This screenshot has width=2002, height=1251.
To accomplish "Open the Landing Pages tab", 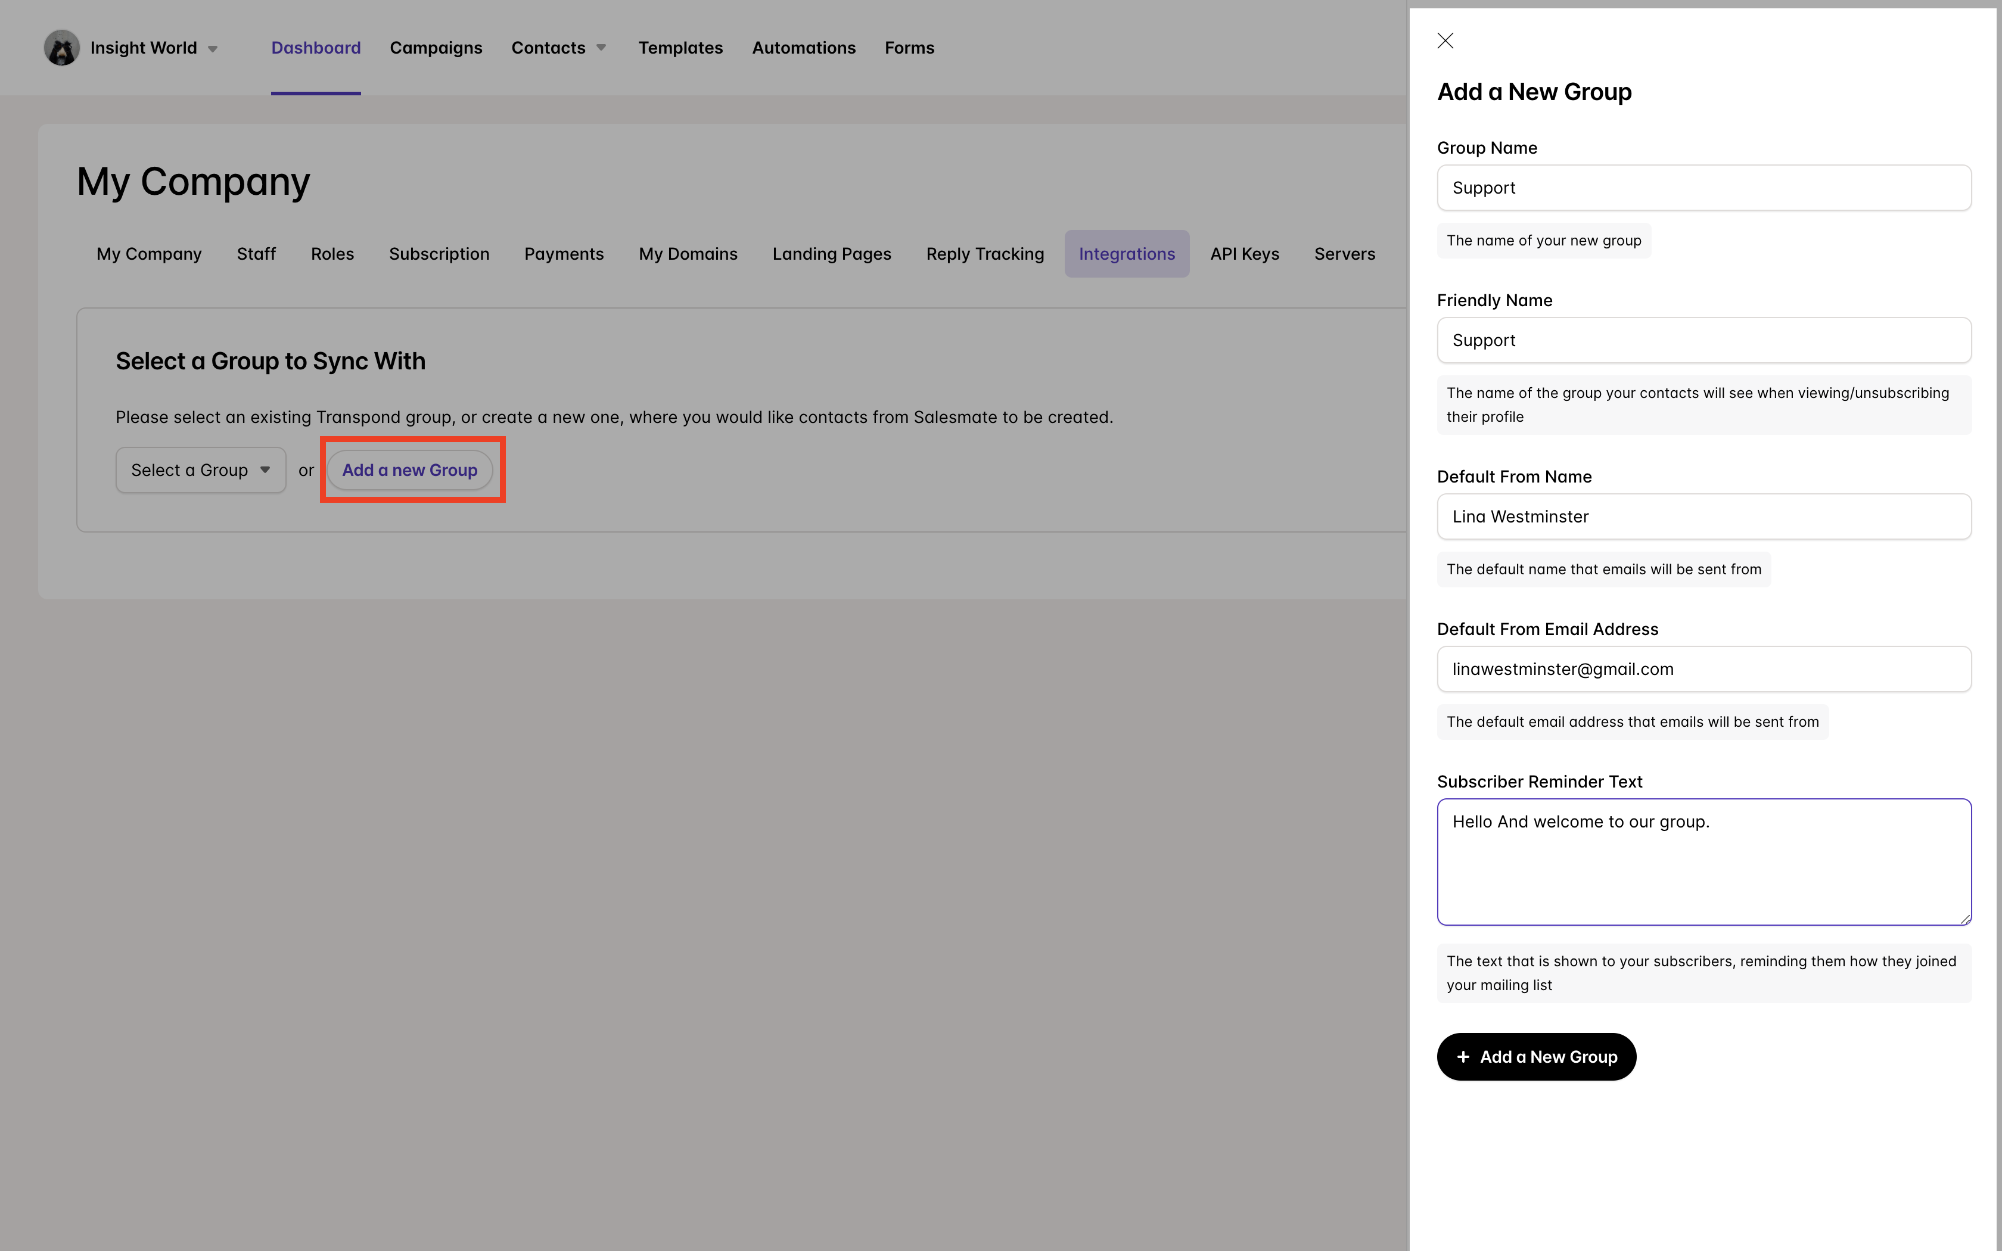I will click(832, 254).
